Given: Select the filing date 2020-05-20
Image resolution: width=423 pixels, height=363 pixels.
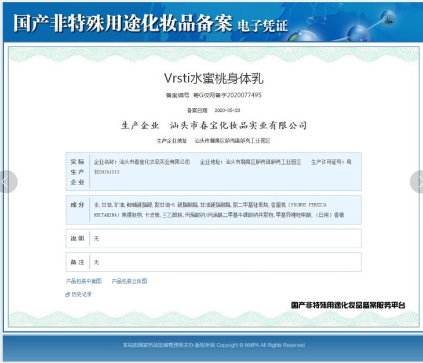Looking at the screenshot, I should point(227,110).
